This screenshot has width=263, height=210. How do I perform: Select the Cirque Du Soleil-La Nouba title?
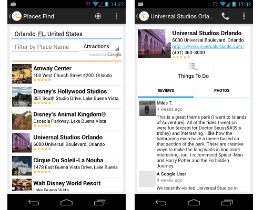pyautogui.click(x=68, y=160)
